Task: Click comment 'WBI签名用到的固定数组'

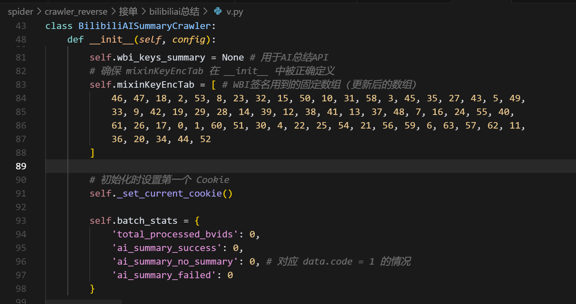Action: (286, 85)
